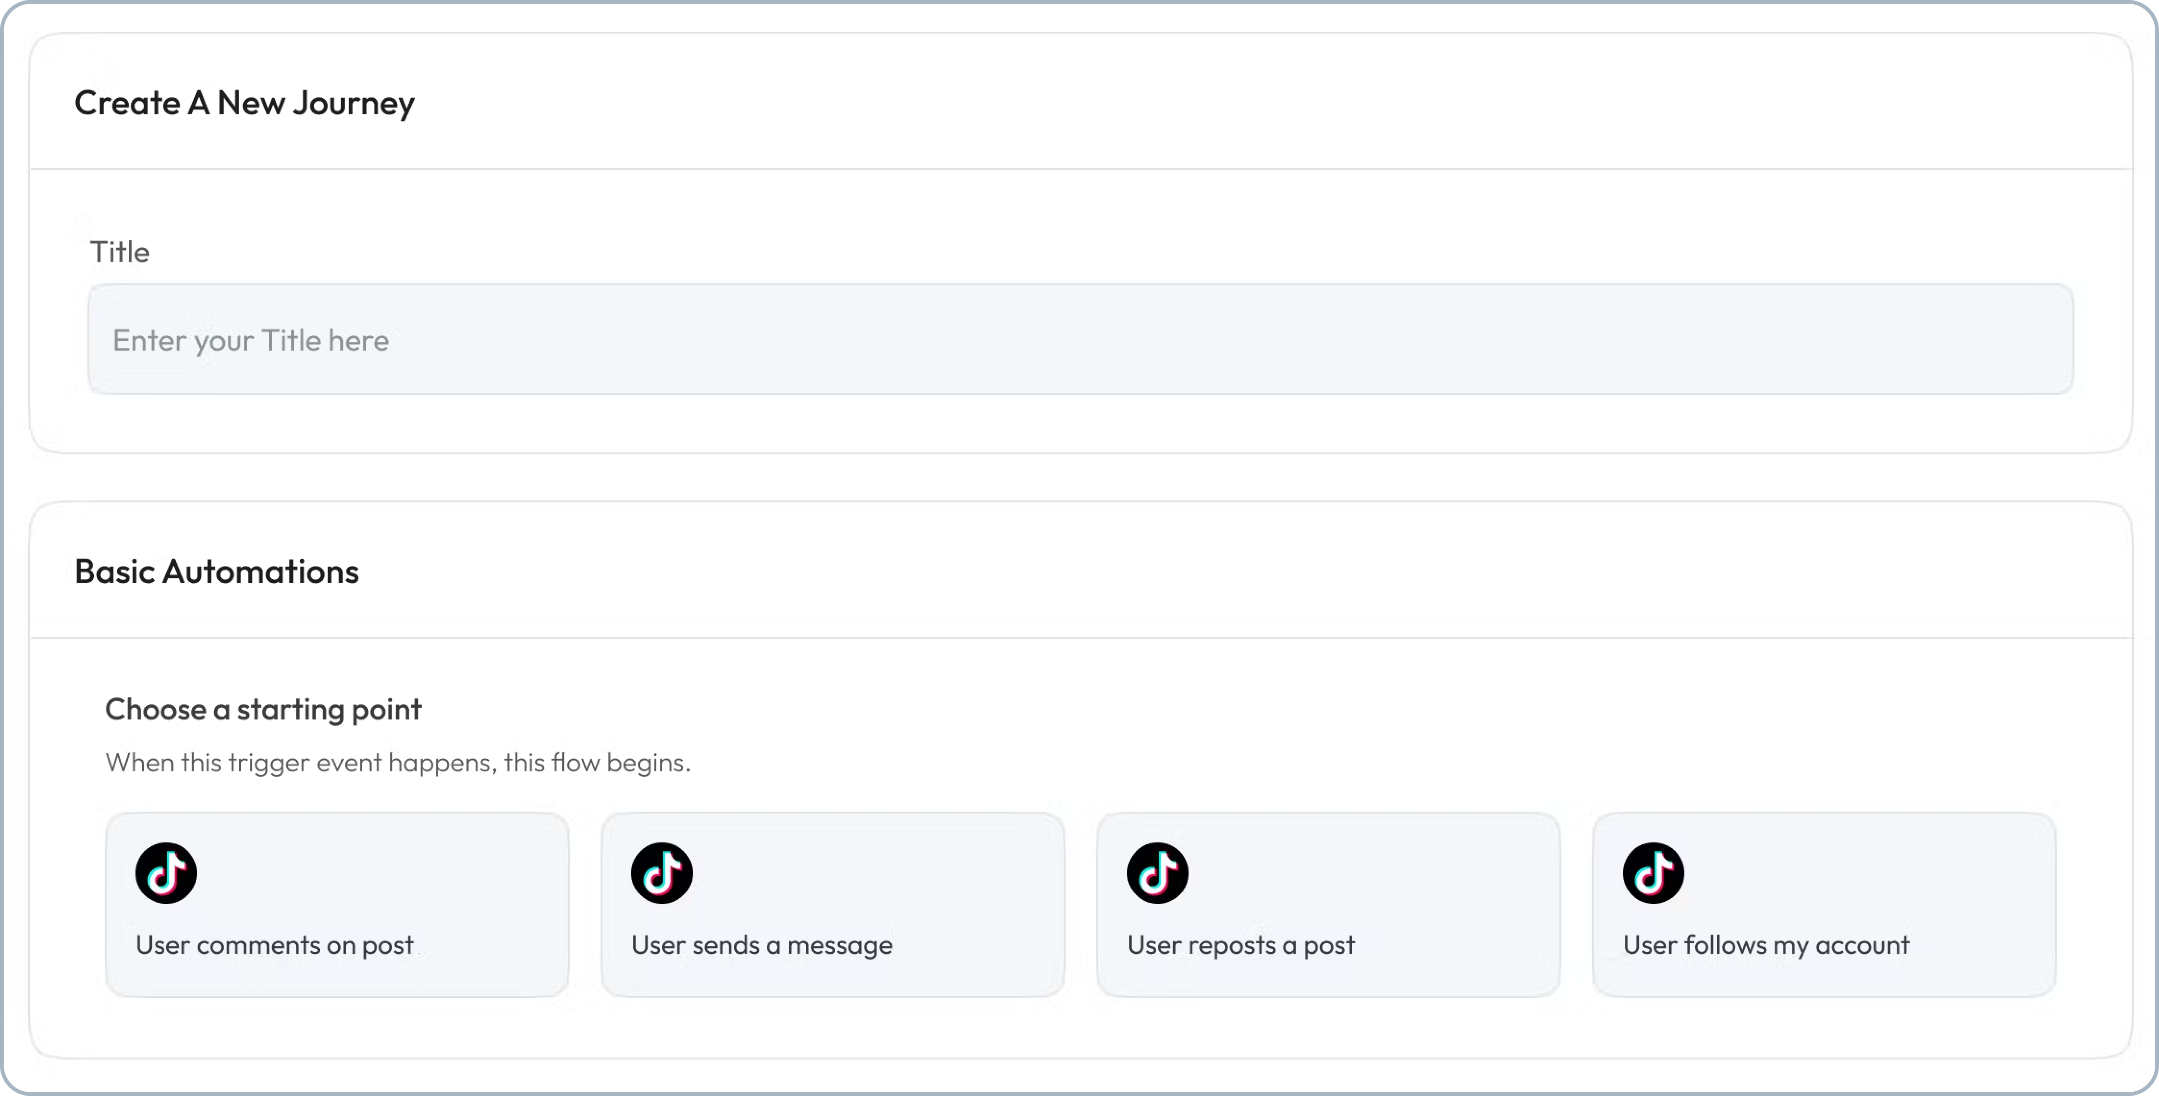The image size is (2159, 1096).
Task: Click the 'Create A New Journey' heading
Action: tap(245, 103)
